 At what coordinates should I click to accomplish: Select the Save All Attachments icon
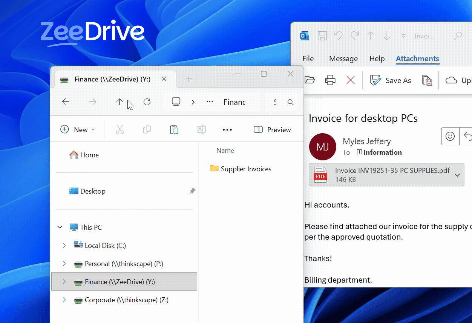point(427,80)
